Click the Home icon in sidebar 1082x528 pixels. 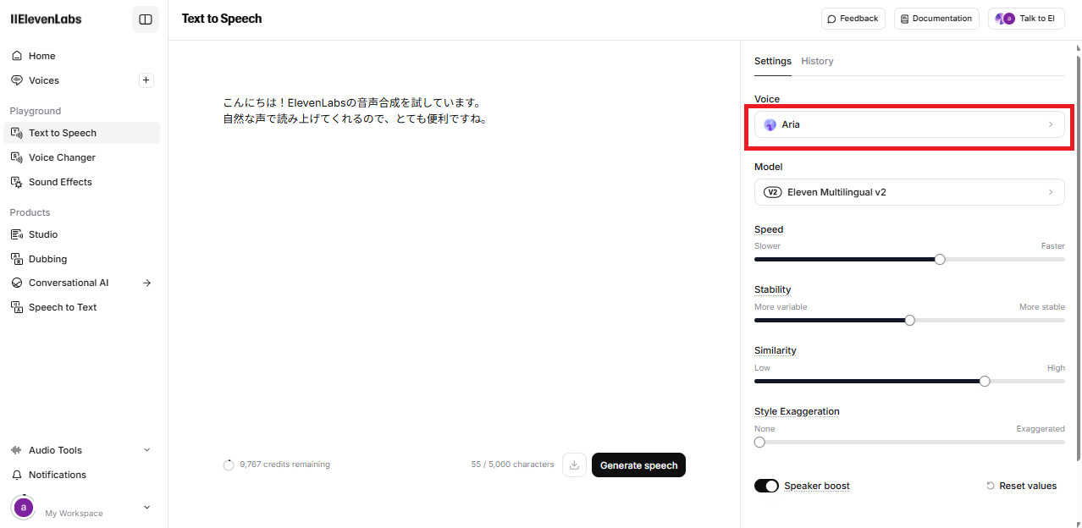(17, 56)
